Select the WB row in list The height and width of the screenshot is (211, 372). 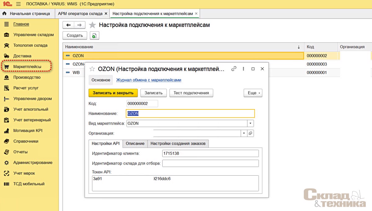pyautogui.click(x=76, y=73)
